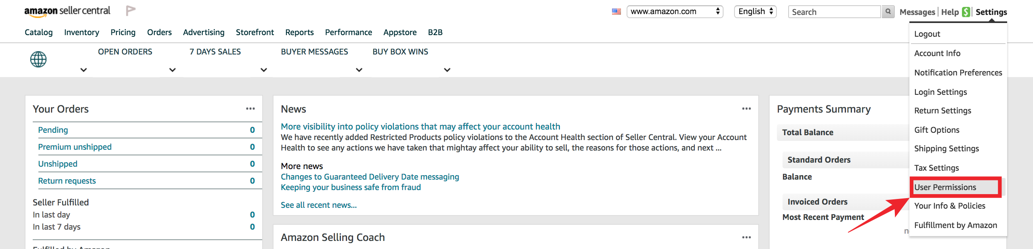Image resolution: width=1033 pixels, height=249 pixels.
Task: Expand the BUY BOX WINS chevron
Action: pyautogui.click(x=447, y=70)
